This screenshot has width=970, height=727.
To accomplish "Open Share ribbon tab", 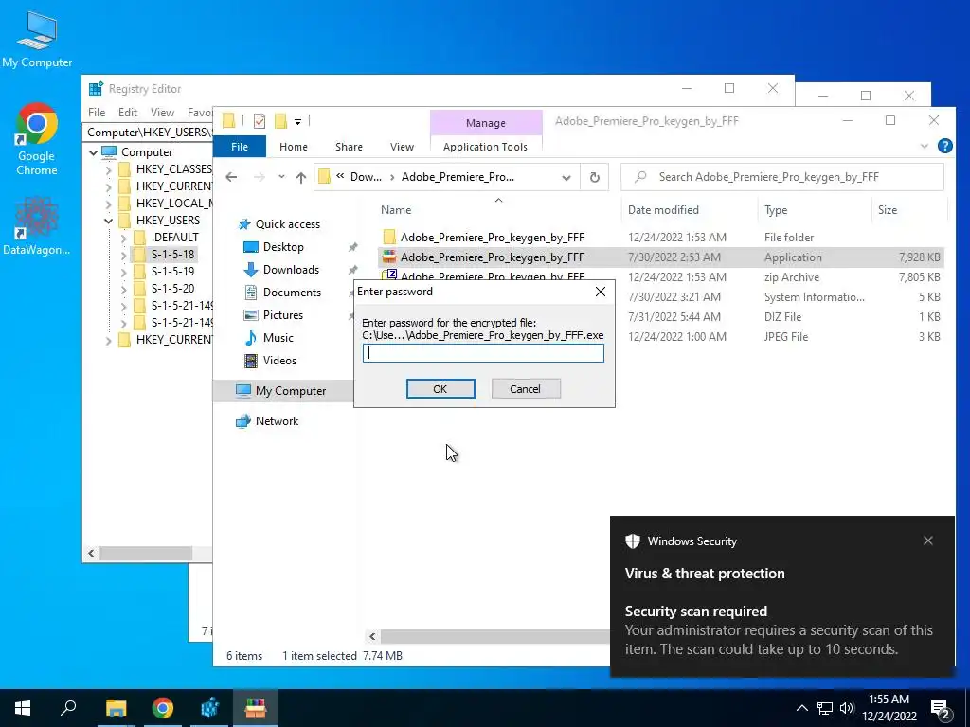I will [349, 147].
